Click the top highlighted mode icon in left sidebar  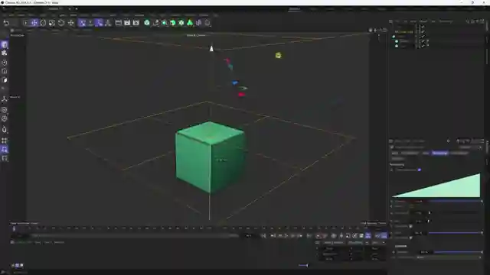pos(5,44)
